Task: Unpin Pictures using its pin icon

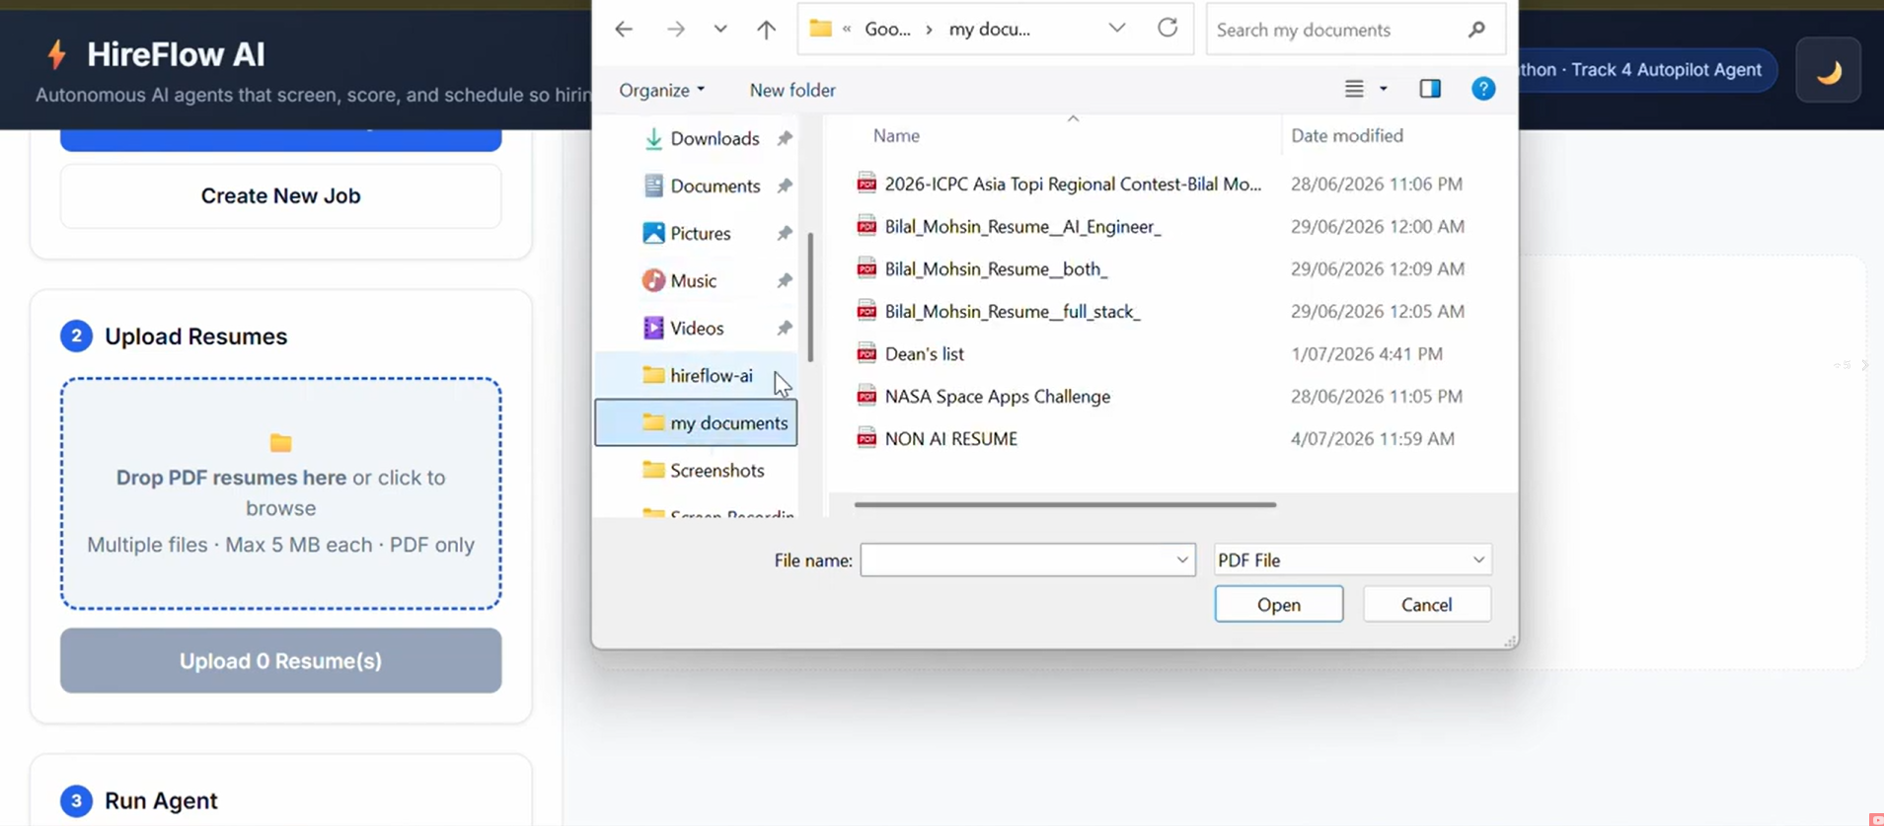Action: (785, 233)
